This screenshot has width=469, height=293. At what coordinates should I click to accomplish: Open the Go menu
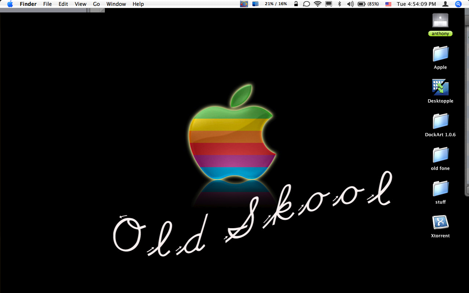point(96,4)
